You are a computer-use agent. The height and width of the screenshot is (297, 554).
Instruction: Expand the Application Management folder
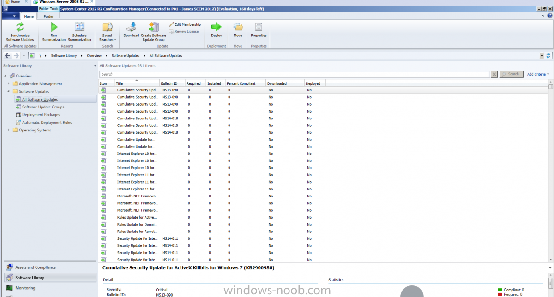point(8,84)
